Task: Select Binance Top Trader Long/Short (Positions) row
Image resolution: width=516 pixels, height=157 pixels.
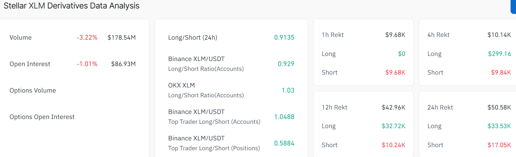Action: click(x=214, y=143)
